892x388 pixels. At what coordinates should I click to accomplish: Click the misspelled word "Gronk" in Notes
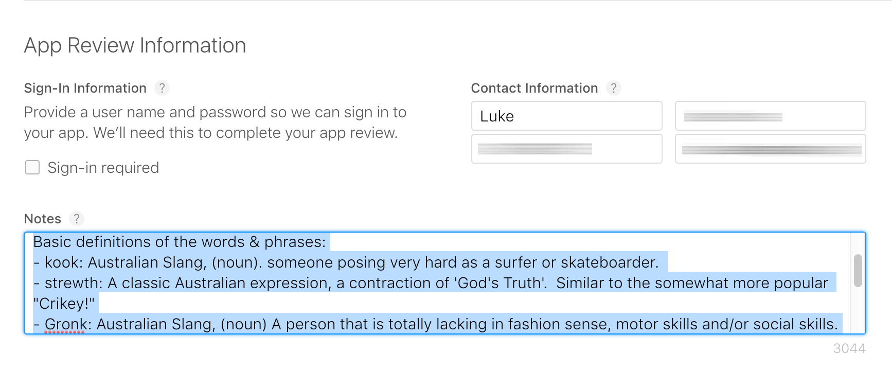tap(64, 324)
